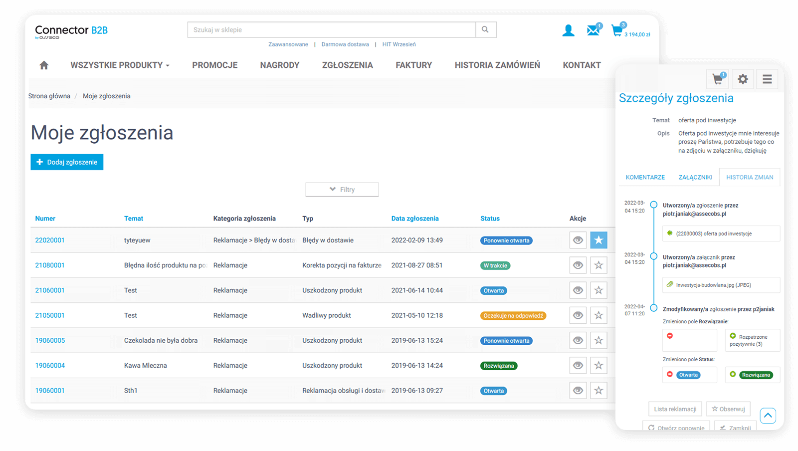
Task: Switch to the Załączniki tab
Action: pyautogui.click(x=695, y=177)
